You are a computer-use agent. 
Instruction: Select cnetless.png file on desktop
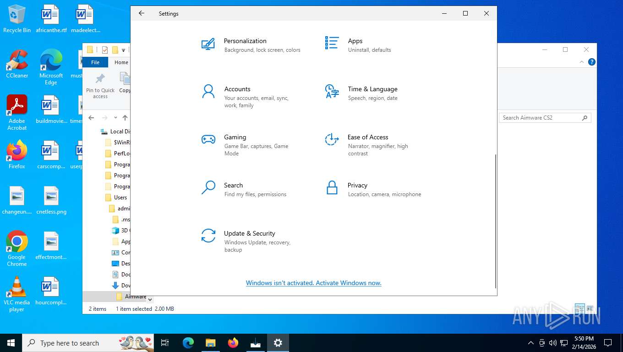(x=51, y=200)
